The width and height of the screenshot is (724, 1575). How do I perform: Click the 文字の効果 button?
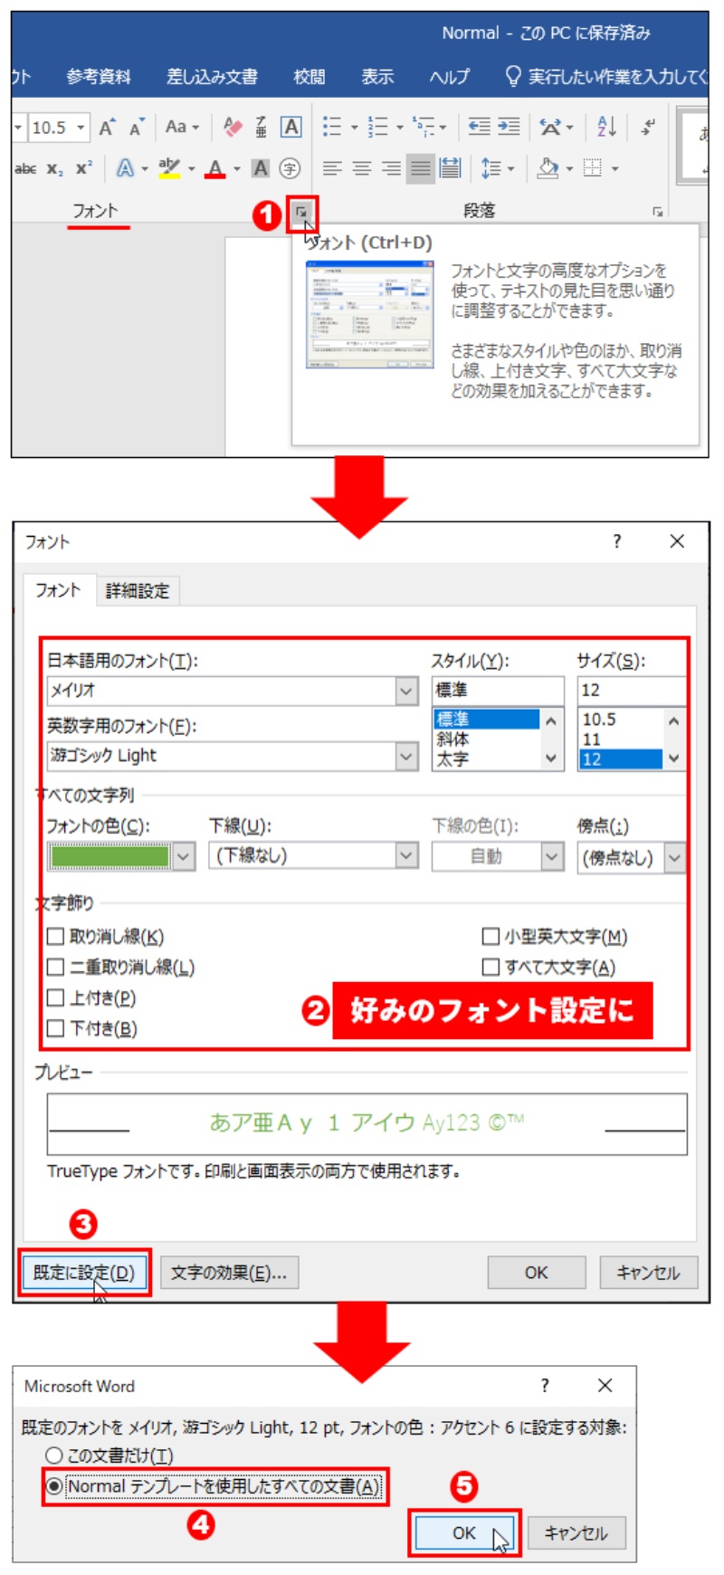pos(229,1273)
